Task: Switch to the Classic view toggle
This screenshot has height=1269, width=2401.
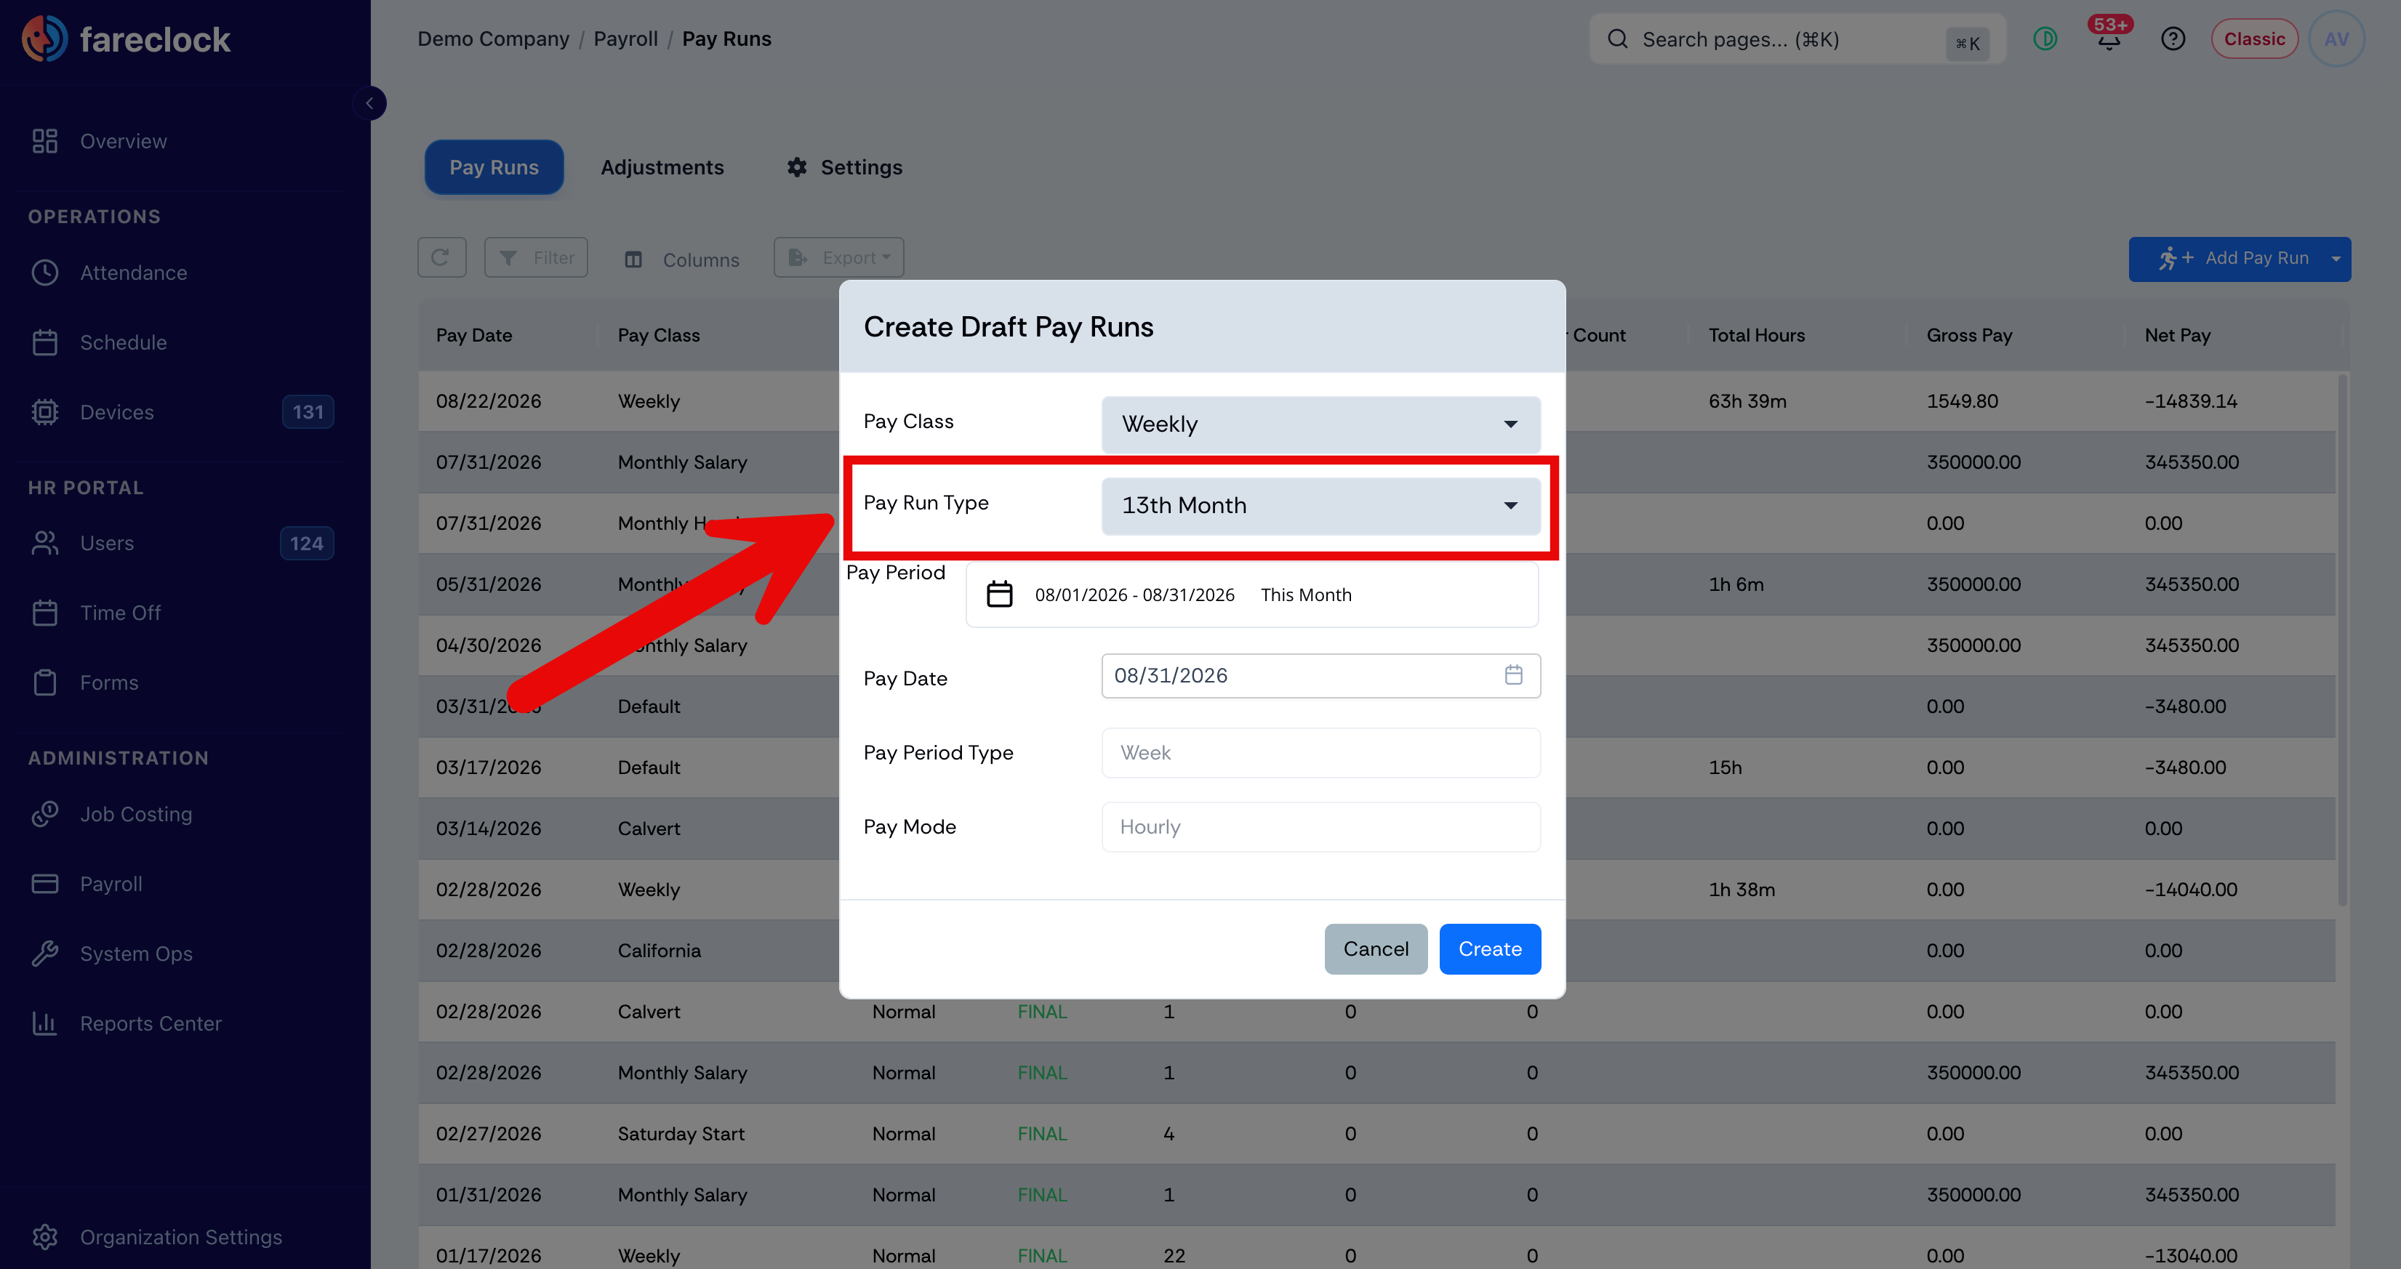Action: coord(2253,39)
